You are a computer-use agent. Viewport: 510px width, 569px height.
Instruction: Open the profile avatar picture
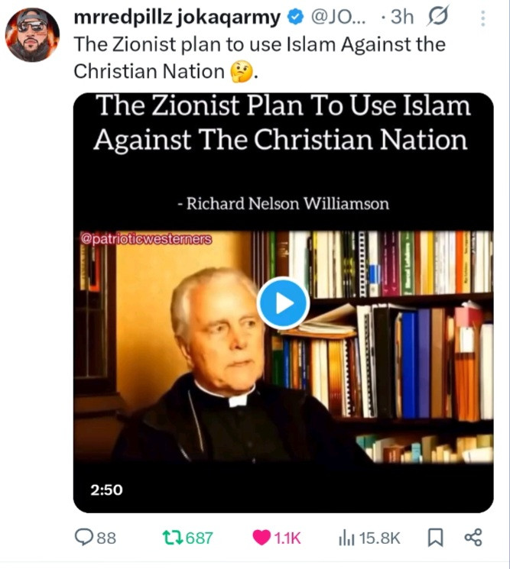32,34
